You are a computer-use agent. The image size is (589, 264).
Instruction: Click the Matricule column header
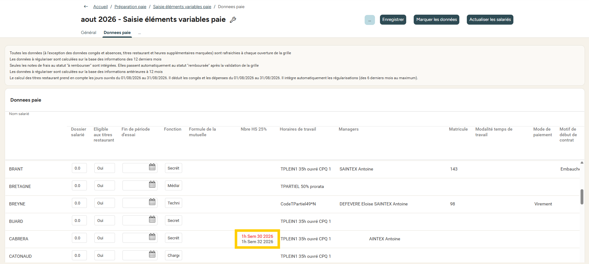coord(458,129)
